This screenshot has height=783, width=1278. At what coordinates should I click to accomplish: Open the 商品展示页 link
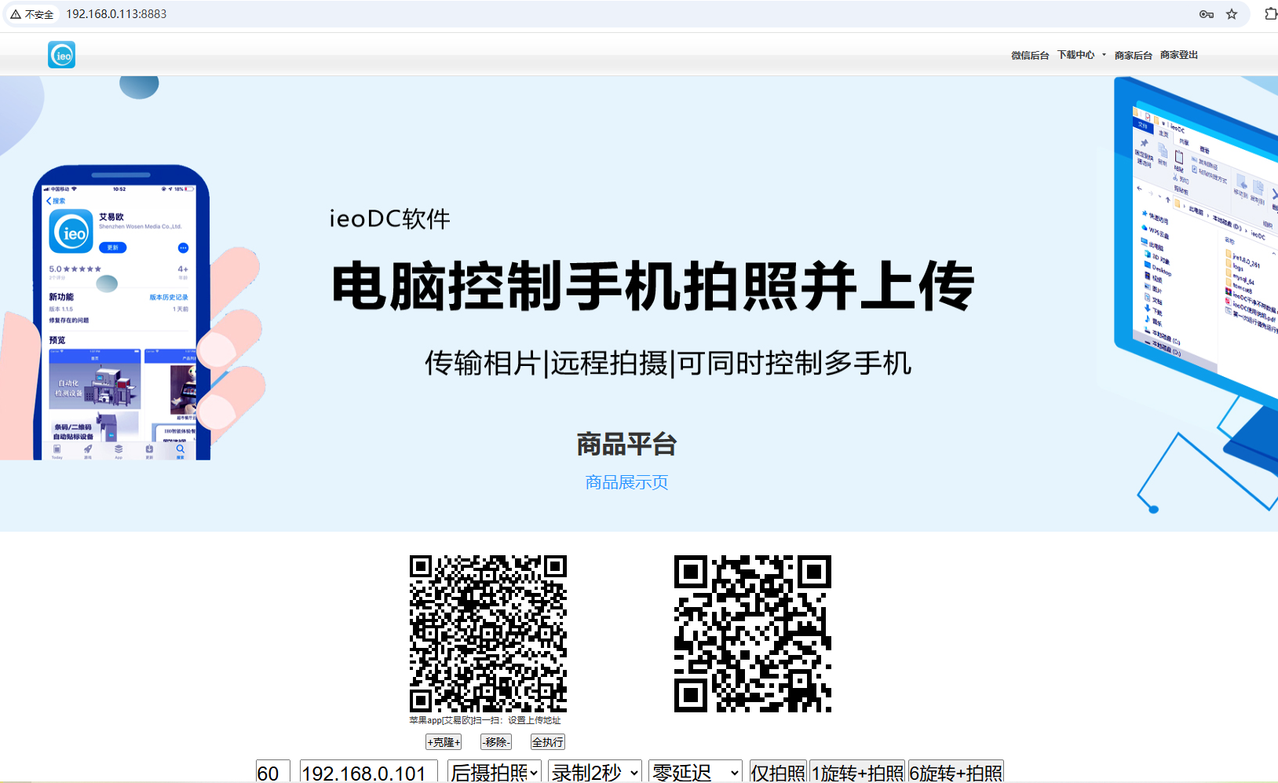(626, 482)
